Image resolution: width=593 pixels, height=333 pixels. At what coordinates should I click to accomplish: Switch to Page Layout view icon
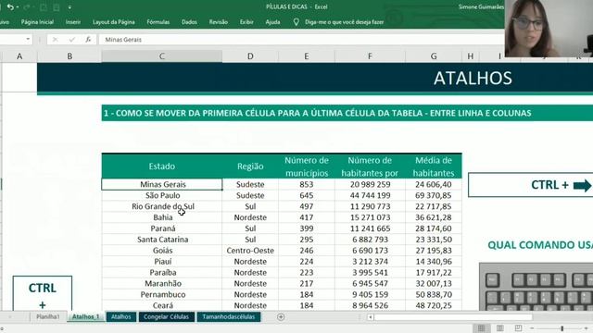[x=500, y=328]
